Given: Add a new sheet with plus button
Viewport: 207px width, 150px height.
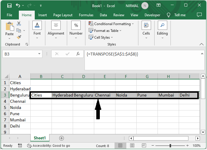Looking at the screenshot, I should pos(61,138).
